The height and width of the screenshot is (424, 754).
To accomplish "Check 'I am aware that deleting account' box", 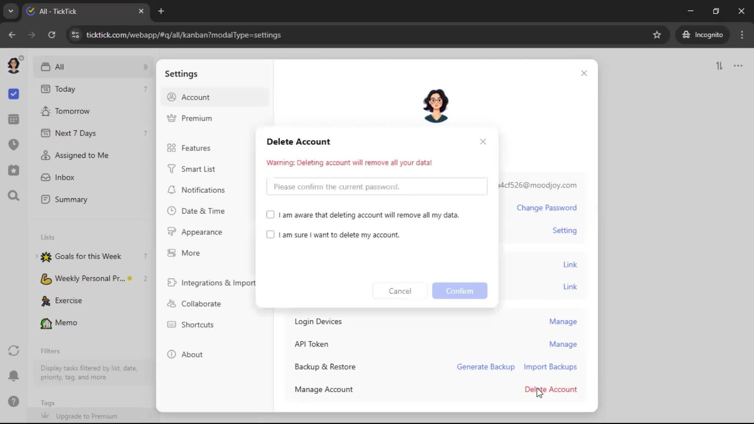I will pyautogui.click(x=270, y=215).
